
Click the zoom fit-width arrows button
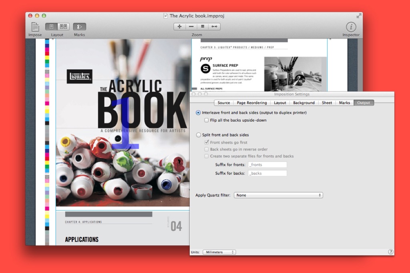click(214, 26)
